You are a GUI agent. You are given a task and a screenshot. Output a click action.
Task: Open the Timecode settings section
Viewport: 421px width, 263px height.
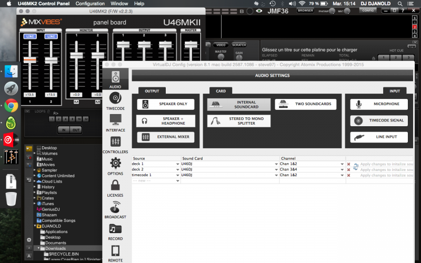[x=115, y=101]
